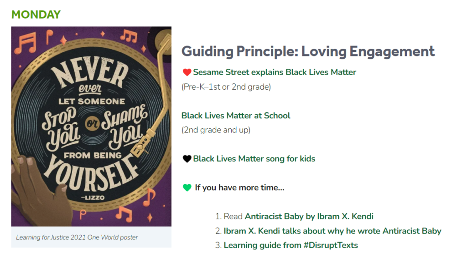Click the MONDAY heading
The image size is (467, 268).
pos(36,15)
